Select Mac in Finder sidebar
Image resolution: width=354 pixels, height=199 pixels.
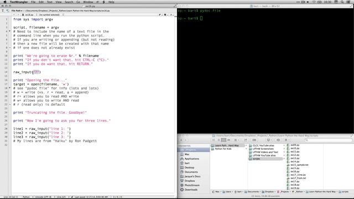[x=194, y=154]
